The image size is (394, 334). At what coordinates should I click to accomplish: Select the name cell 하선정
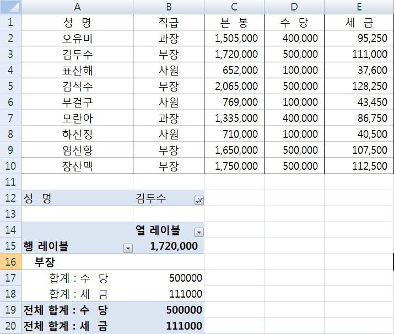click(x=77, y=134)
